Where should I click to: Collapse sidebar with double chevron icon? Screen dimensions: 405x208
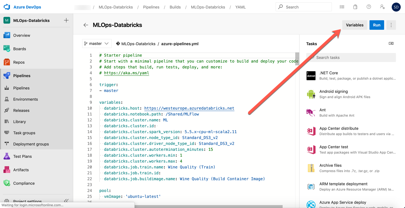tap(66, 201)
